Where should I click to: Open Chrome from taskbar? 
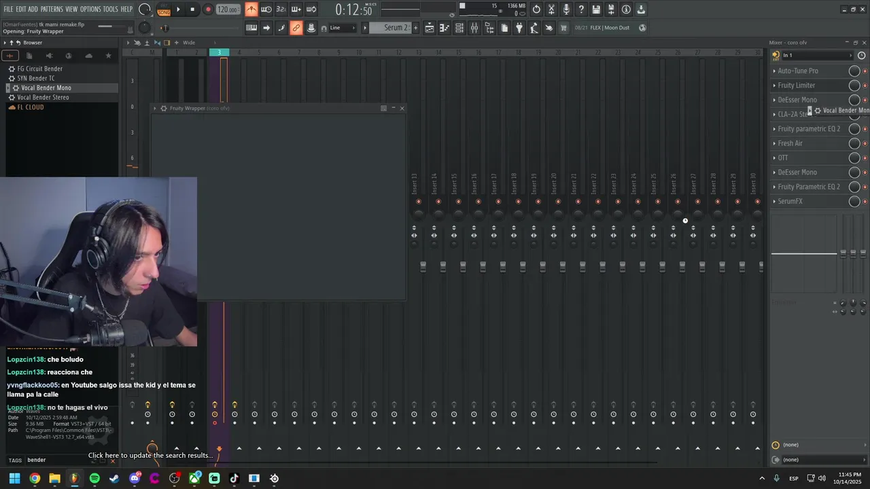tap(35, 478)
